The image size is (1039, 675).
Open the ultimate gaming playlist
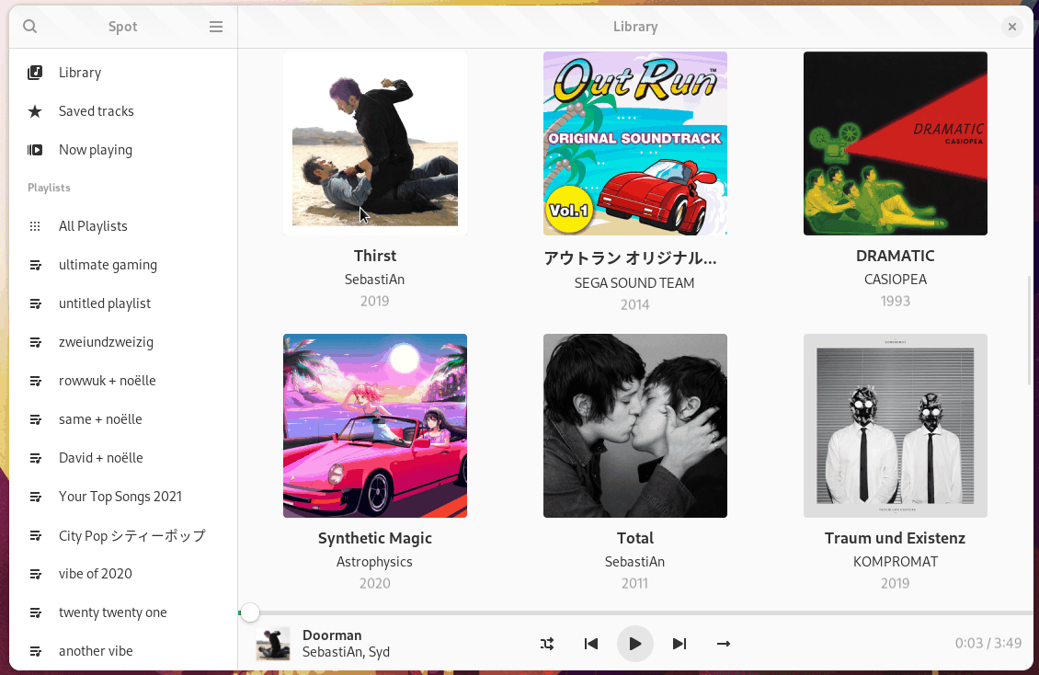coord(123,265)
